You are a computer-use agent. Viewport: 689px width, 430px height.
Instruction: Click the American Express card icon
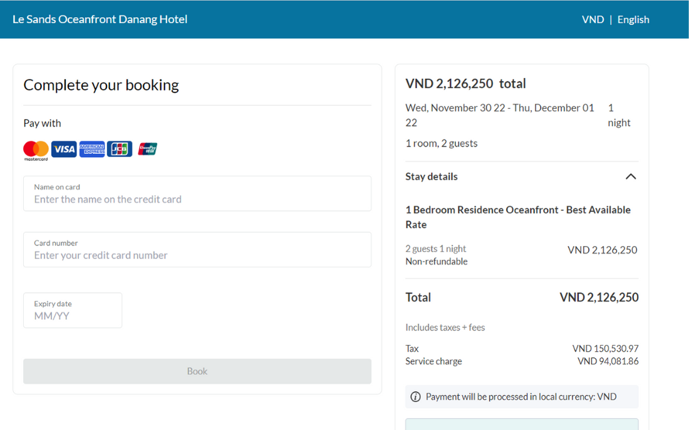(x=92, y=149)
